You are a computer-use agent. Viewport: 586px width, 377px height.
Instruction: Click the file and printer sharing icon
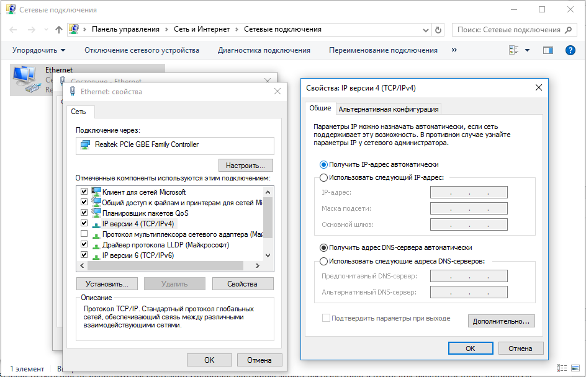pos(96,202)
